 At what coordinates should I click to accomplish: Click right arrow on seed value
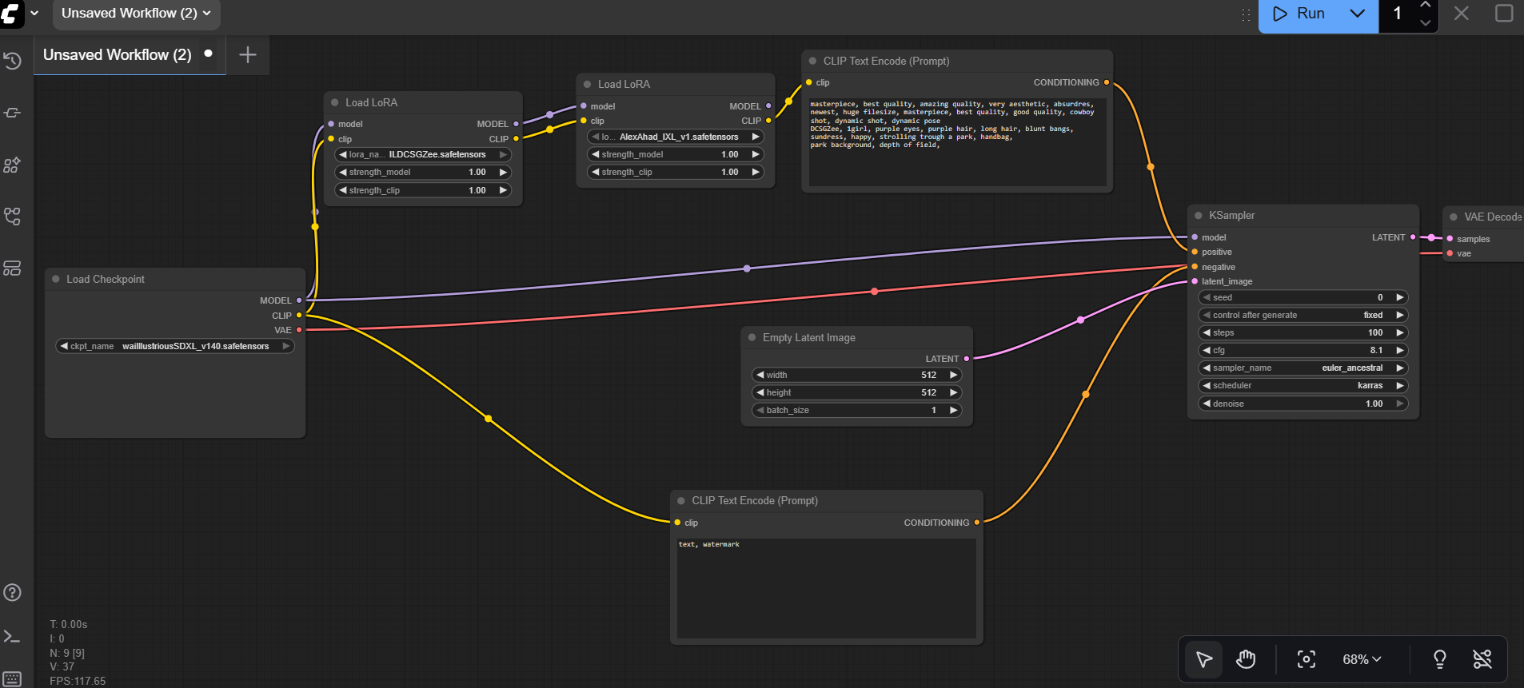point(1399,297)
